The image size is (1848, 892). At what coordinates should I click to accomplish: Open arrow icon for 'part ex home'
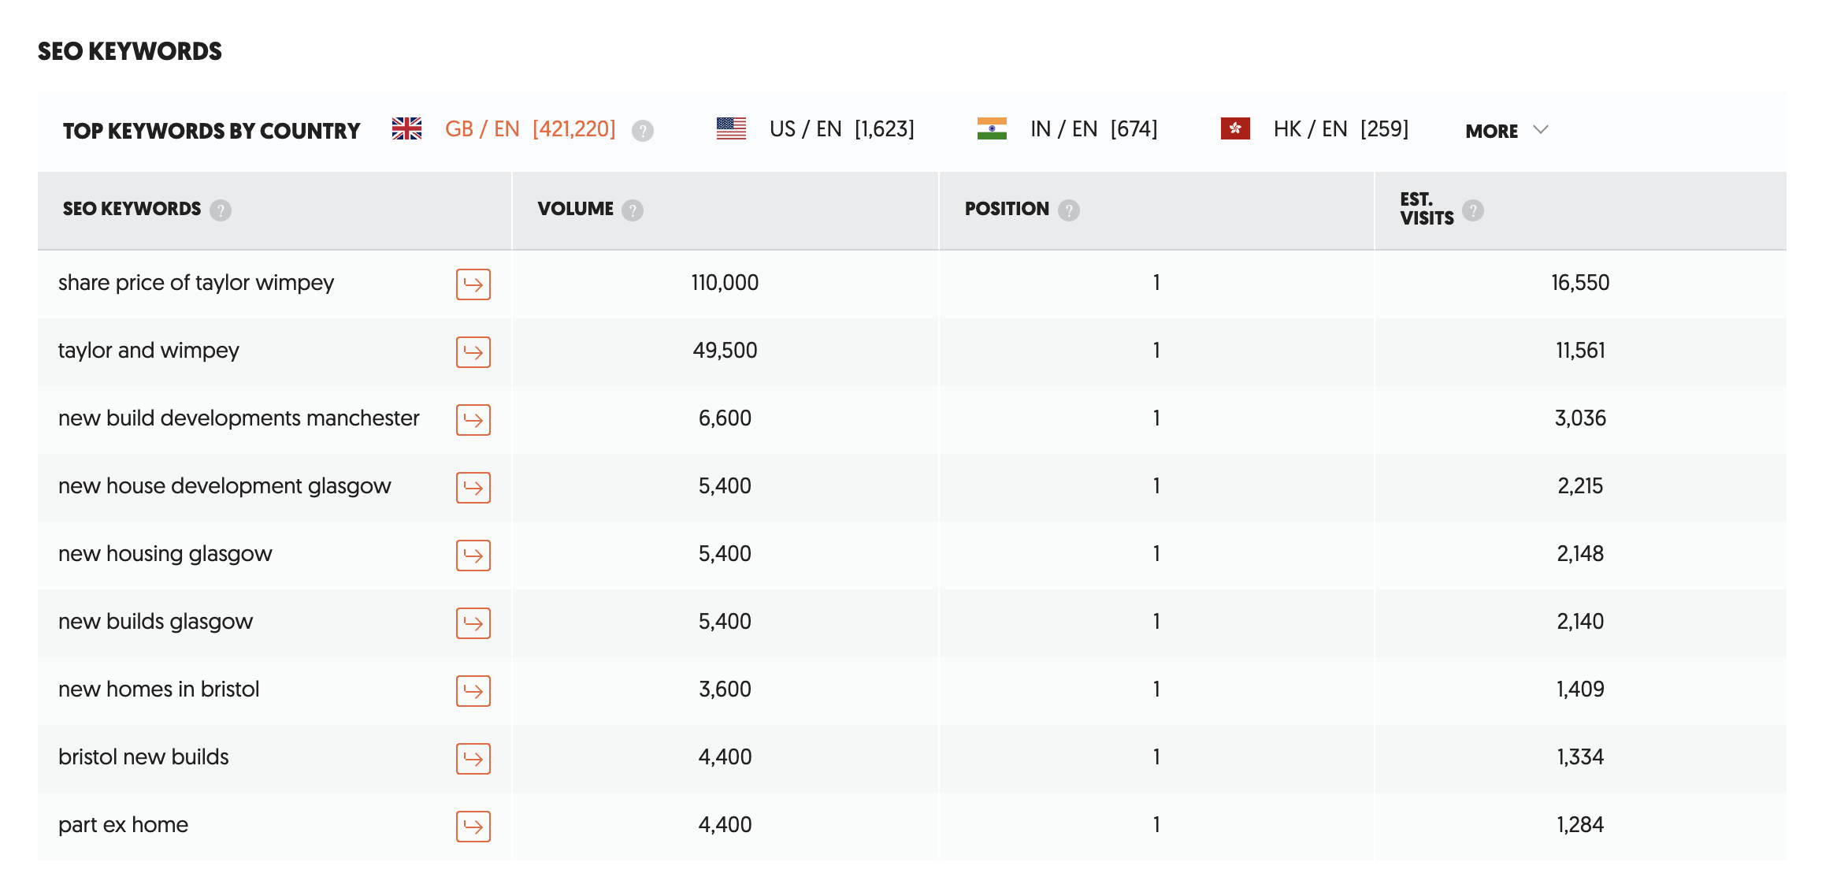point(473,827)
